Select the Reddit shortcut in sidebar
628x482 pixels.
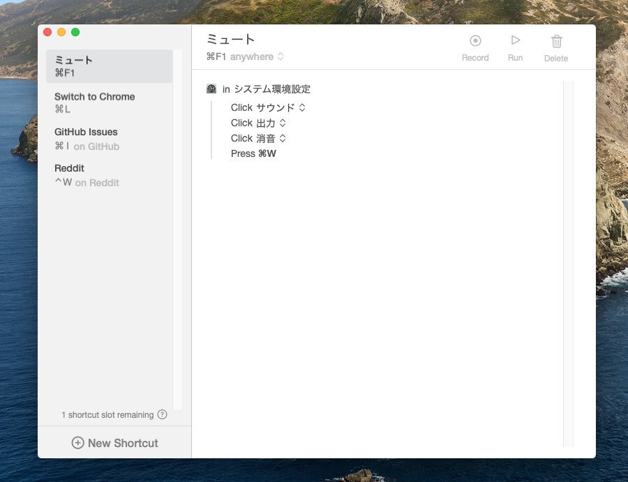[70, 174]
